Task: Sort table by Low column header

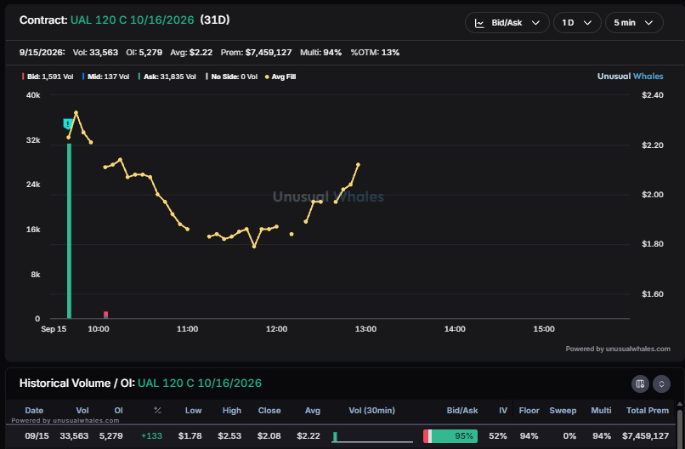Action: pos(193,410)
